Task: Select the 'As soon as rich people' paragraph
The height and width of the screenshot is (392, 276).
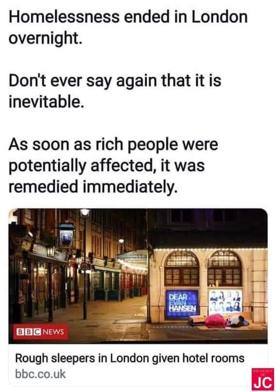Action: click(113, 165)
